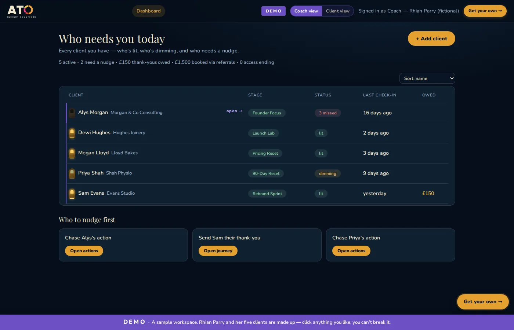Click the 9 days ago check-in

376,173
